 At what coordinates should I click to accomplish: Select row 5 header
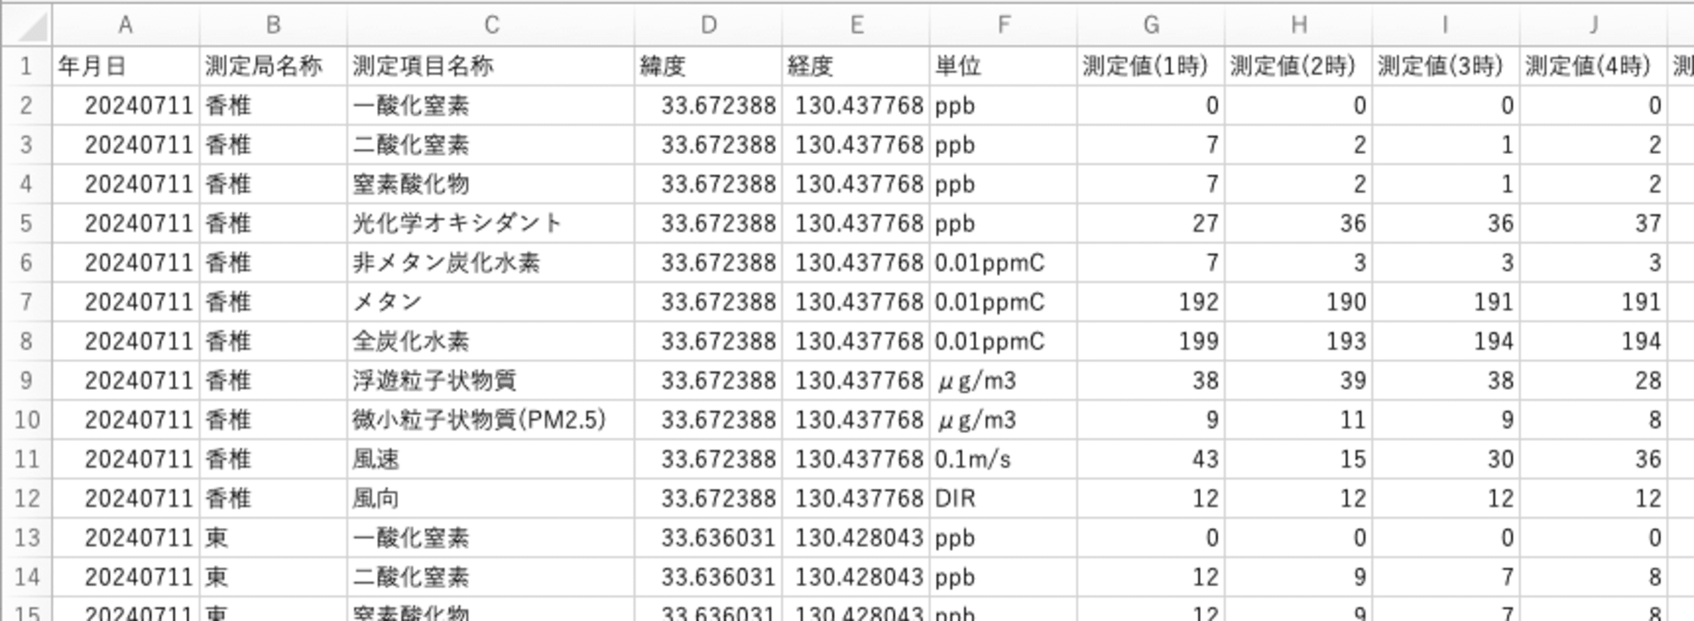pos(27,223)
